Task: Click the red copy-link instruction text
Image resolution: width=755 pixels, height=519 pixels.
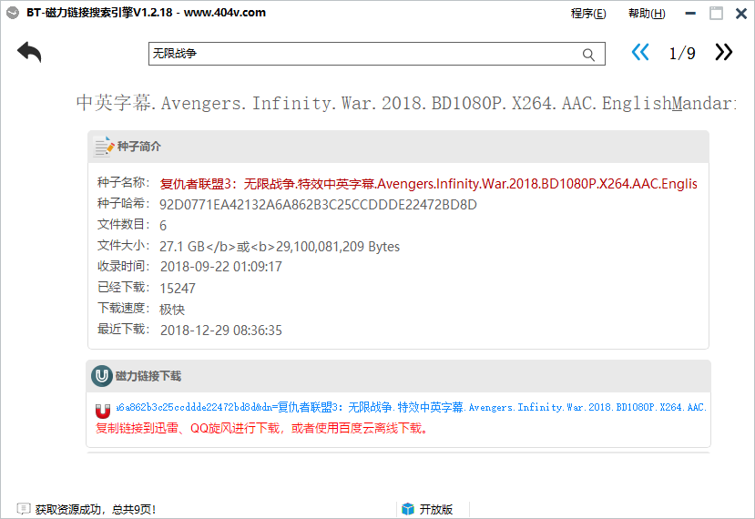Action: tap(261, 428)
